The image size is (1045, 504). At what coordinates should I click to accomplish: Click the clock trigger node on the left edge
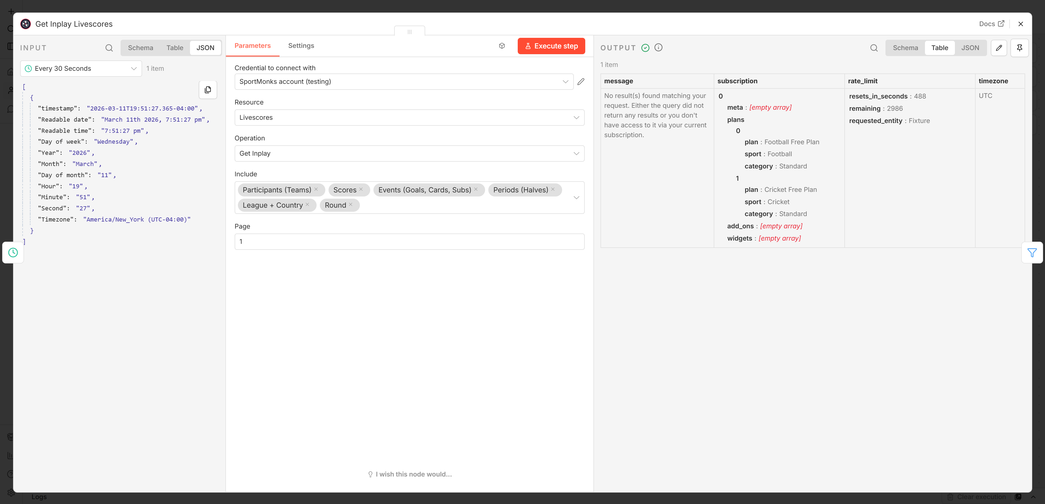coord(13,253)
